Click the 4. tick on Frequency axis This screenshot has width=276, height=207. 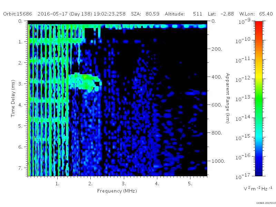tap(157, 184)
